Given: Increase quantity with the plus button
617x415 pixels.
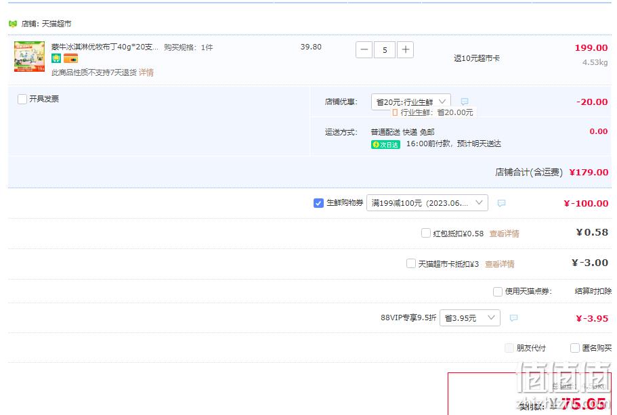Looking at the screenshot, I should click(405, 50).
